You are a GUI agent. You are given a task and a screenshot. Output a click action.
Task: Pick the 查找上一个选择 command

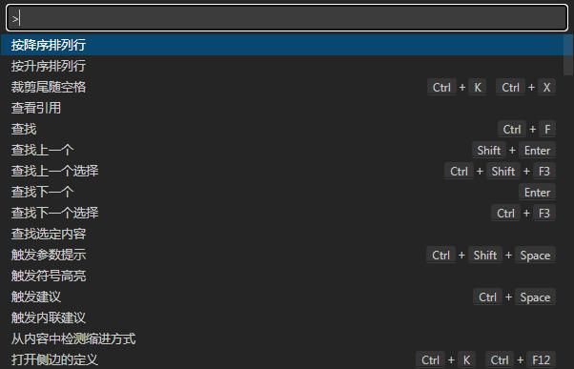[282, 171]
